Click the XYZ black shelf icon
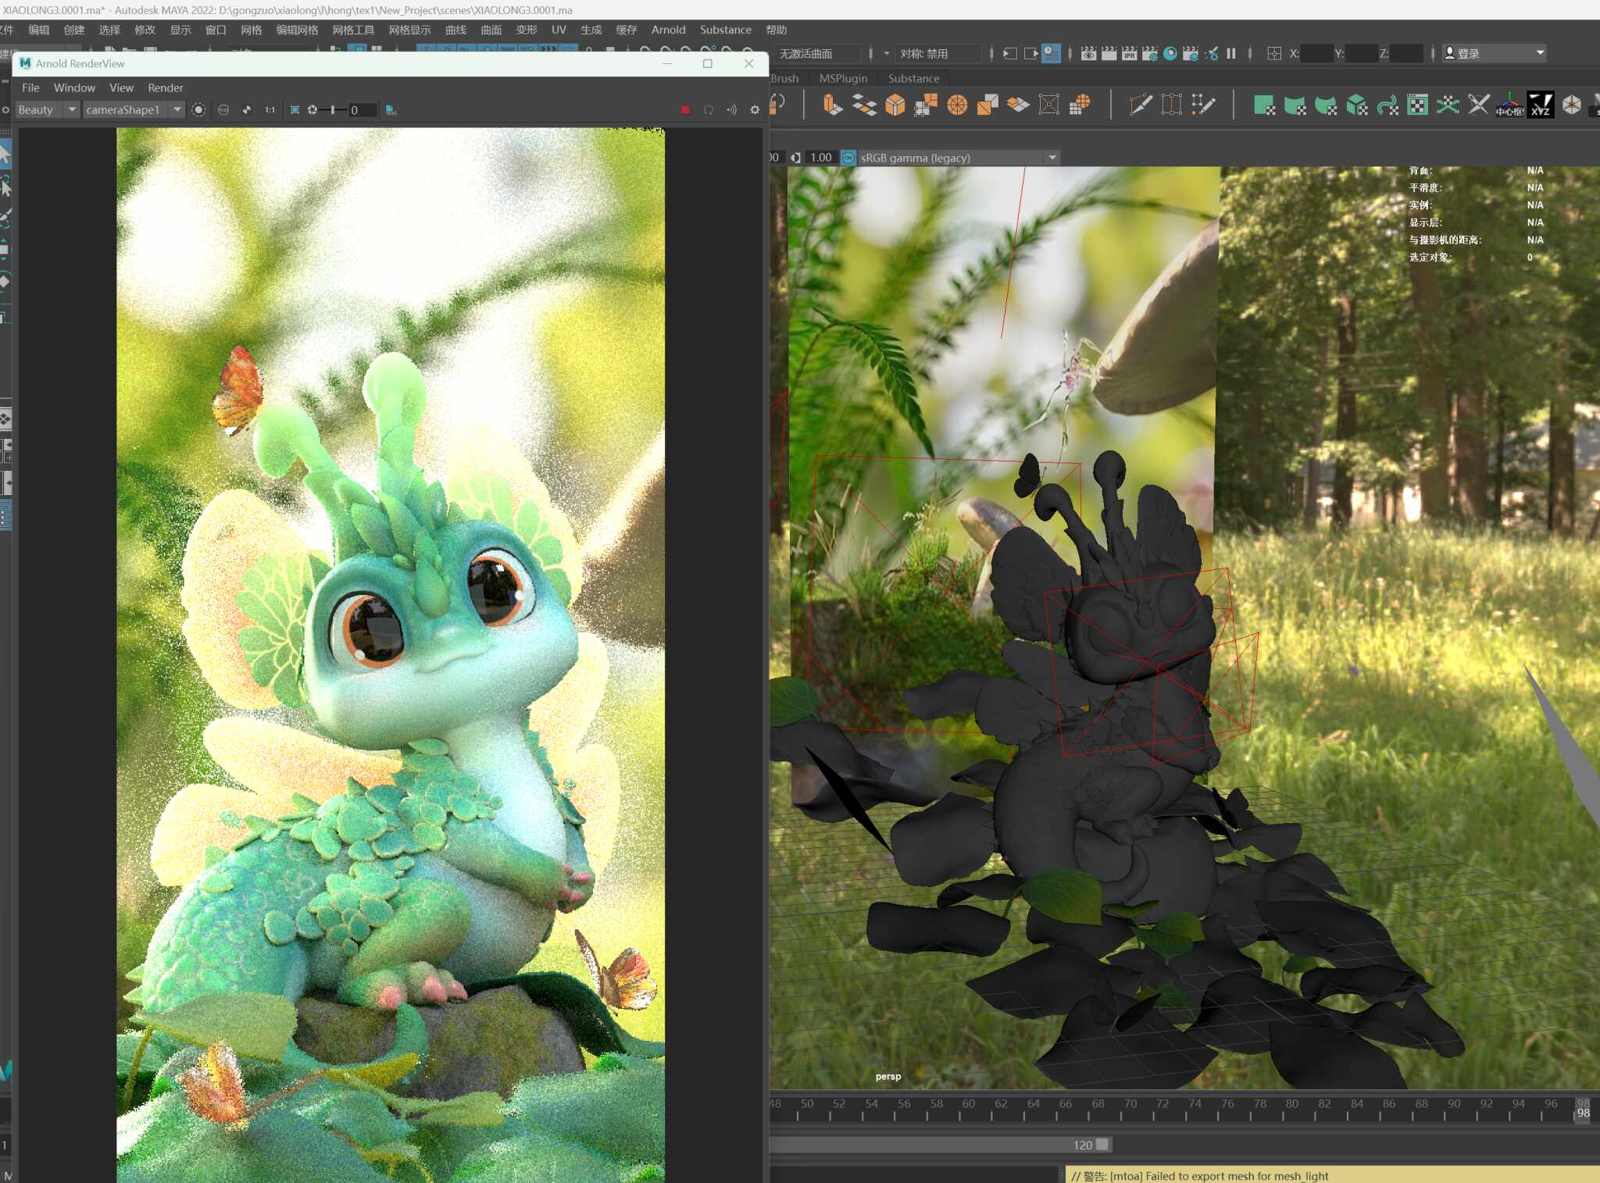 pos(1541,105)
